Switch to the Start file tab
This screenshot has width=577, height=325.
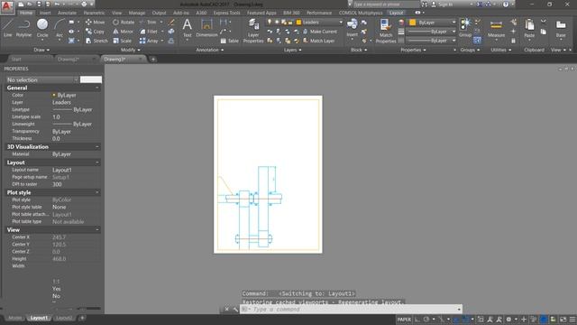[16, 59]
